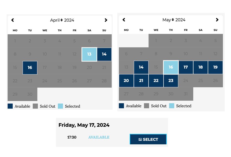Choose May 21 on the calendar
231x157 pixels.
141,81
